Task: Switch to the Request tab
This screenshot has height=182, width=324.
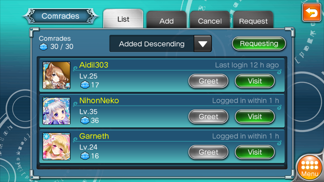Action: pos(253,20)
